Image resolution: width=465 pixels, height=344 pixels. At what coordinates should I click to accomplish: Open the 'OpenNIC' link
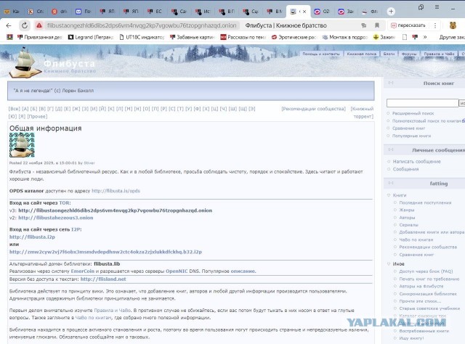pos(177,271)
